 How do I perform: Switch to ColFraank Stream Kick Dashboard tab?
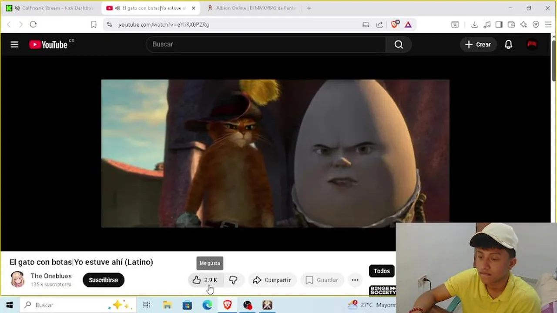coord(50,8)
